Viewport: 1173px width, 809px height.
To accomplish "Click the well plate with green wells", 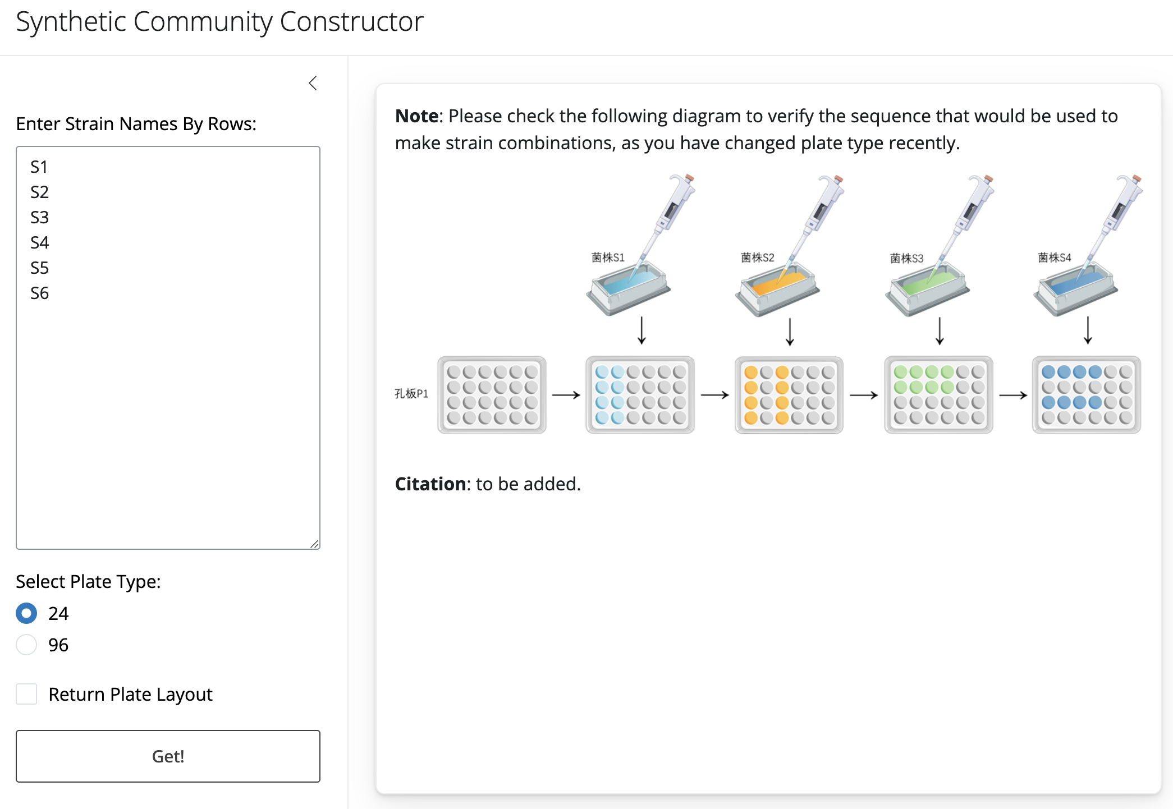I will [938, 395].
